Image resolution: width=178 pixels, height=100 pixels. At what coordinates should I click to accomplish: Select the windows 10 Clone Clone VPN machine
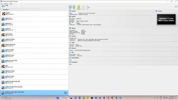coord(34,82)
